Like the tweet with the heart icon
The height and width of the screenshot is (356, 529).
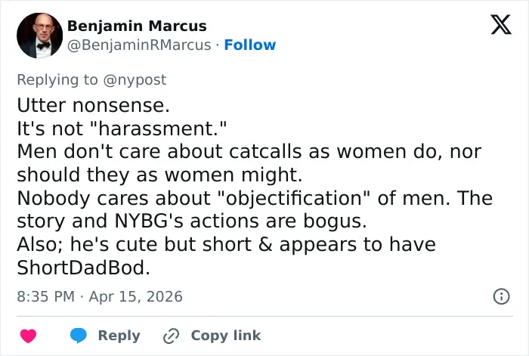(x=29, y=336)
